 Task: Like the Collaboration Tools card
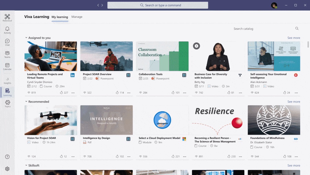pyautogui.click(x=173, y=93)
